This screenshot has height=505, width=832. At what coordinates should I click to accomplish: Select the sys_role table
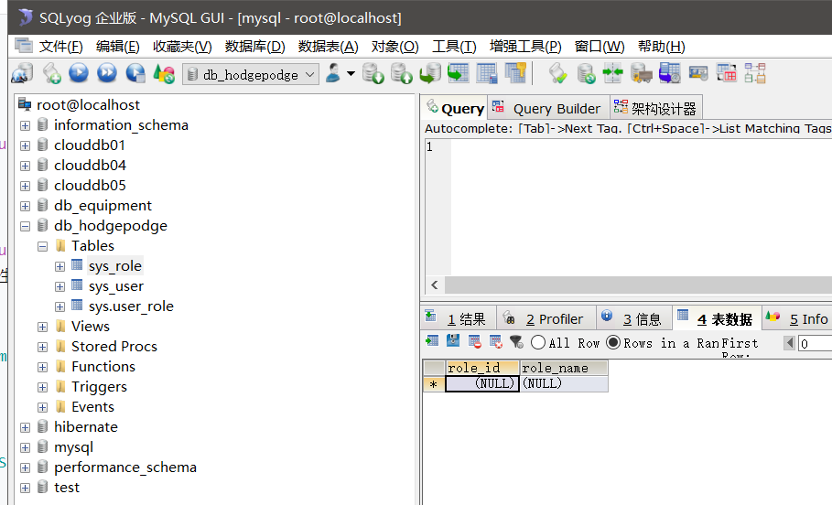pos(115,266)
